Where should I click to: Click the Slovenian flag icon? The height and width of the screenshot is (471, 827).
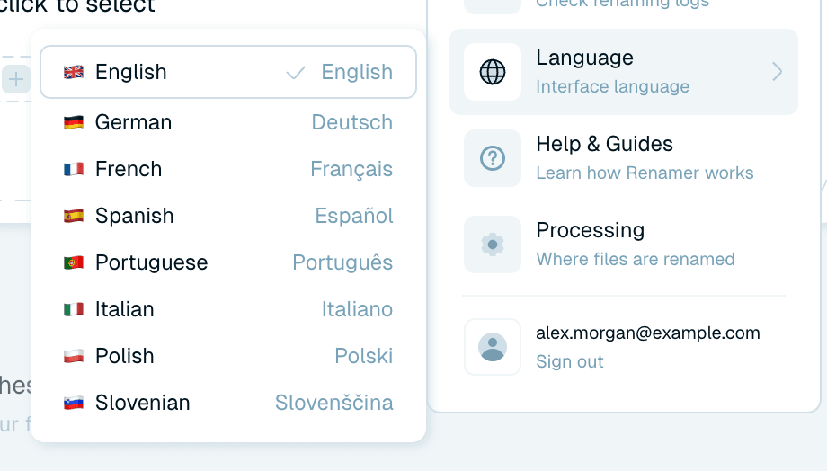pos(74,403)
